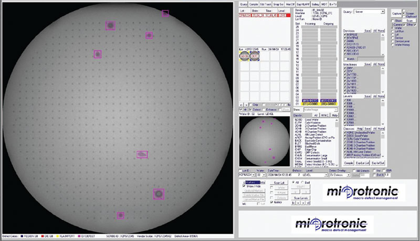420x241 pixels.
Task: Select defect marker at wafer's top edge
Action: [x=165, y=13]
